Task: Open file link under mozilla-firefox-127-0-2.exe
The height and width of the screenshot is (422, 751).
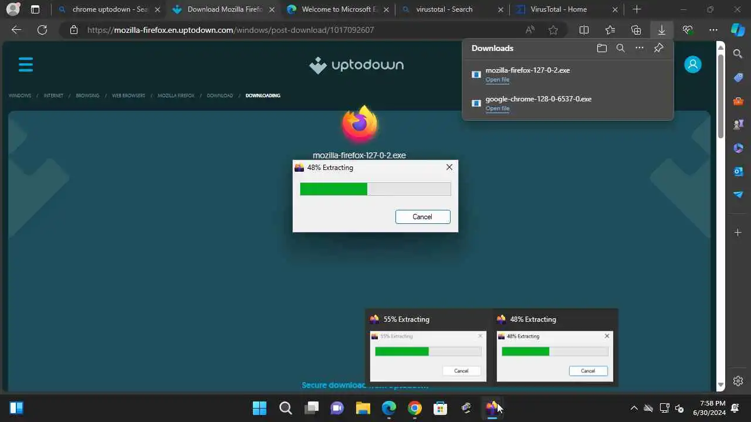Action: coord(497,80)
